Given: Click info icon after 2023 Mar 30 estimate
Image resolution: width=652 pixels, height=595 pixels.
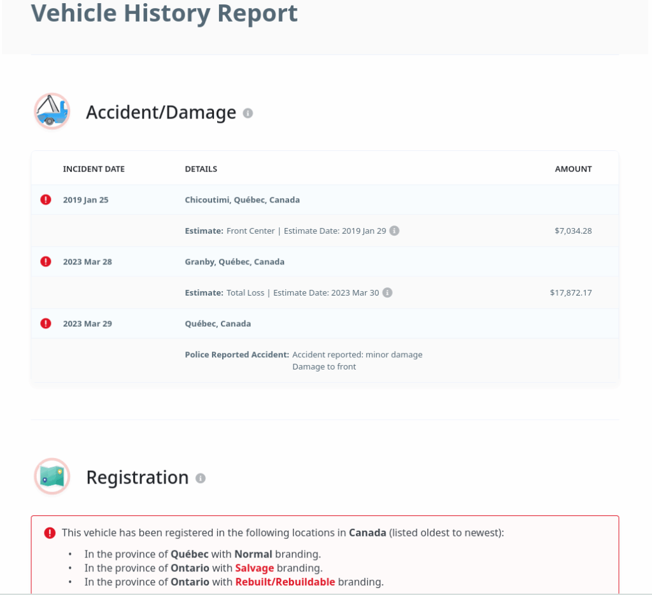Looking at the screenshot, I should coord(387,292).
